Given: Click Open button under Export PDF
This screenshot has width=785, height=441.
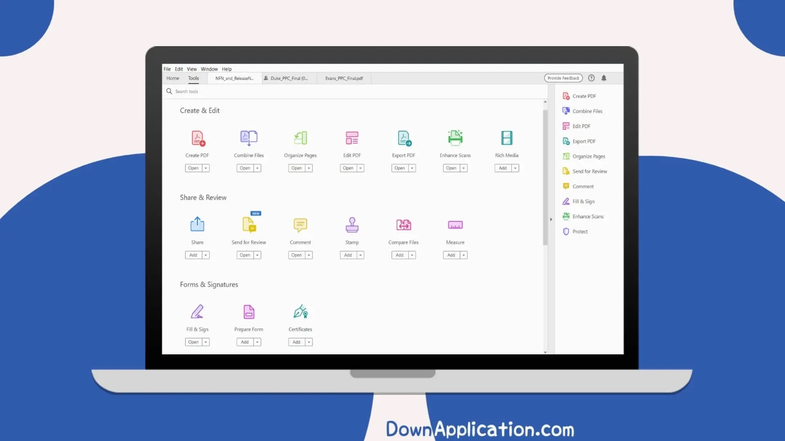Looking at the screenshot, I should pos(399,168).
